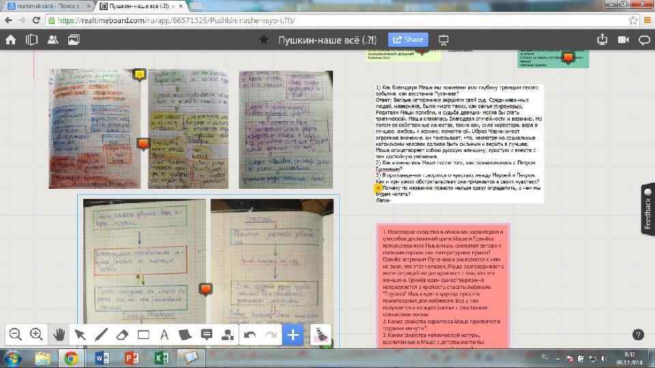Select the yellow-highlighted notebook photo

(188, 129)
